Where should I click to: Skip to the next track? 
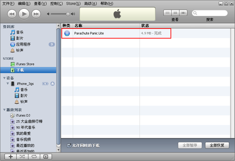pyautogui.click(x=36, y=14)
